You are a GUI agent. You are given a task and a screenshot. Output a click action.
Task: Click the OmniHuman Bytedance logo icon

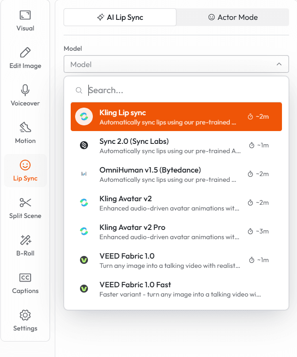coord(84,174)
